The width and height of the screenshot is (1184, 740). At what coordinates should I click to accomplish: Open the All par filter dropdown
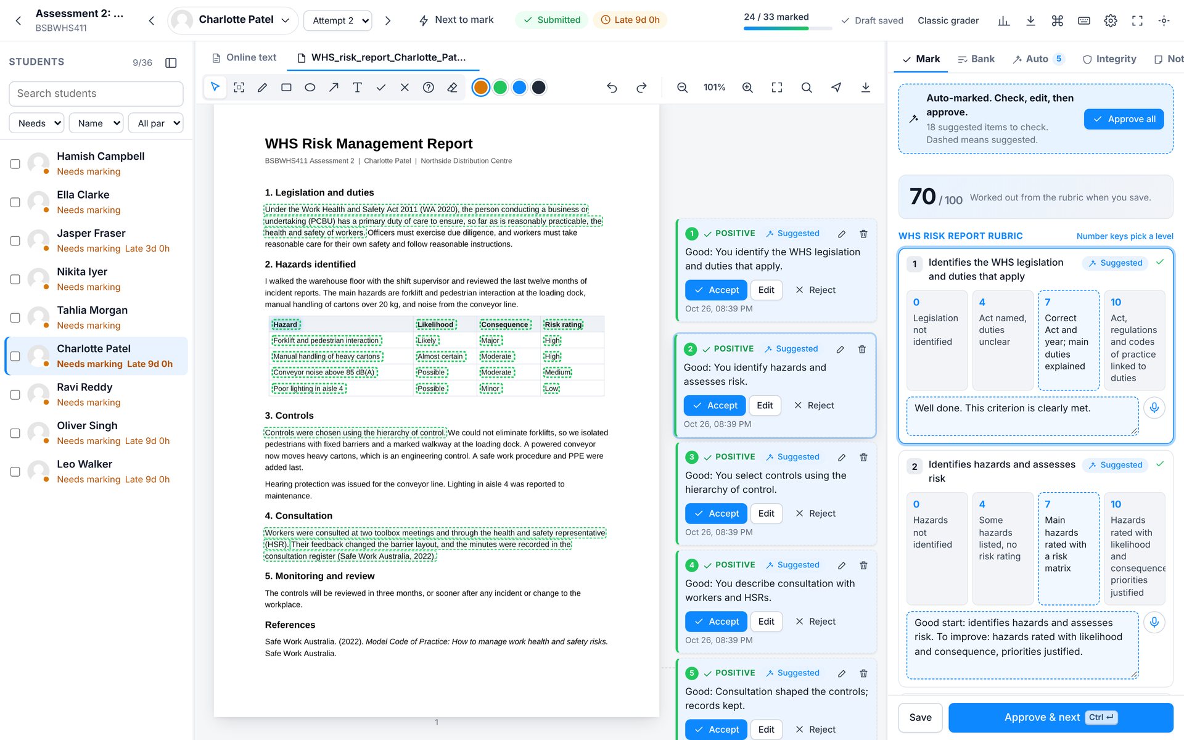pyautogui.click(x=156, y=123)
